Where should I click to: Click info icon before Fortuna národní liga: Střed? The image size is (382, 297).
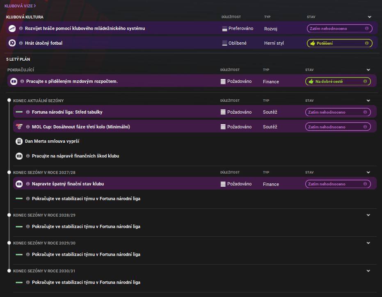(28, 112)
